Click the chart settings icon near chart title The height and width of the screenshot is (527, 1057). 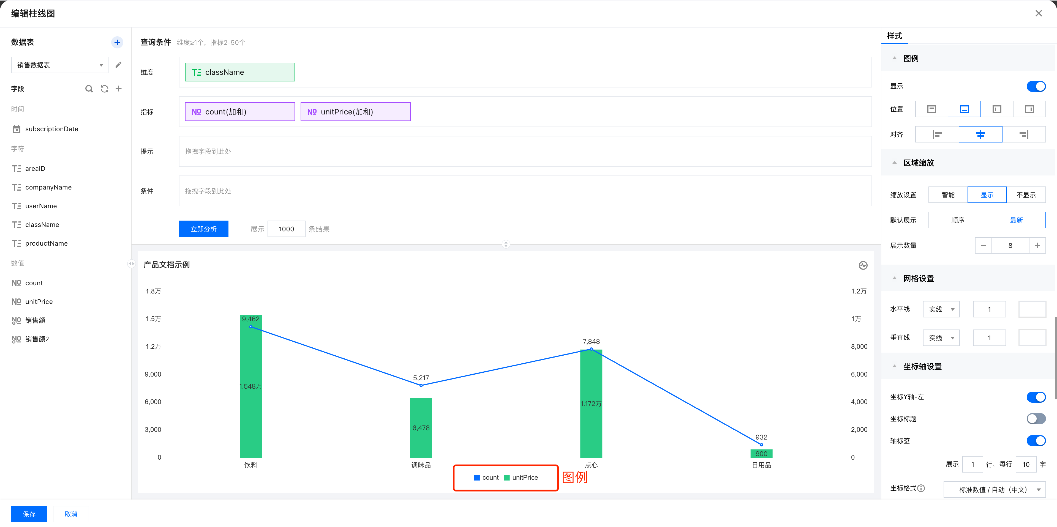(x=863, y=265)
